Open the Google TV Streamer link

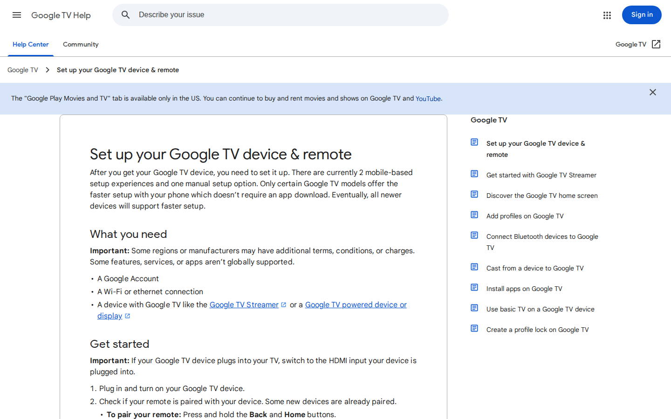pyautogui.click(x=244, y=305)
